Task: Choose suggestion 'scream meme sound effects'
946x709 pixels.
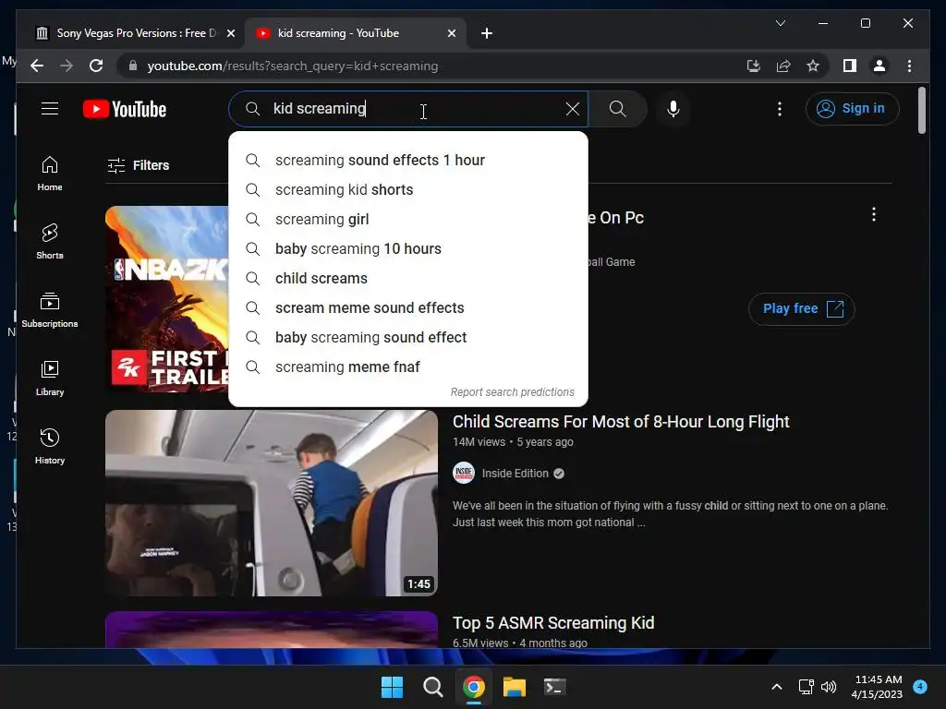Action: [x=408, y=308]
